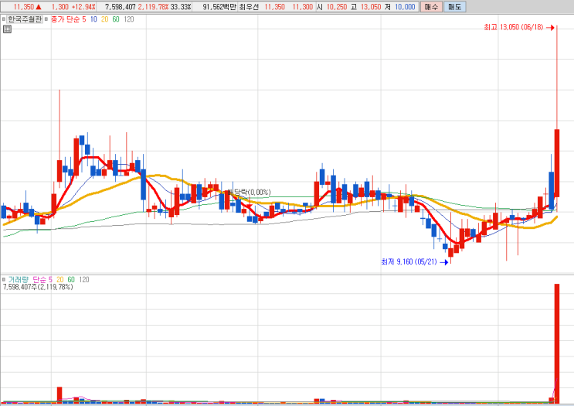Click the latest red candlestick body
Screen dimensions: 574x406
[x=557, y=163]
